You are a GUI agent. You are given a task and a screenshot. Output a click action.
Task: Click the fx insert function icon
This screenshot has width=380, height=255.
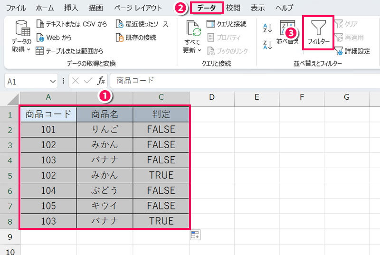click(x=101, y=81)
